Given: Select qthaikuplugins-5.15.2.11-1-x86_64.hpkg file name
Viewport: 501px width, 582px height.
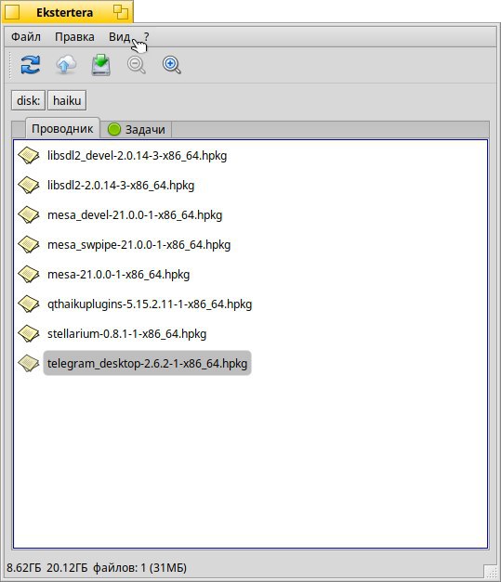Looking at the screenshot, I should tap(150, 304).
